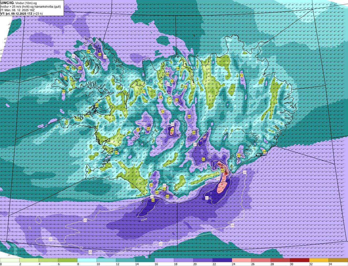Click the 14–16 m/s dark teal legend swatch
The width and height of the screenshot is (348, 266).
145,260
